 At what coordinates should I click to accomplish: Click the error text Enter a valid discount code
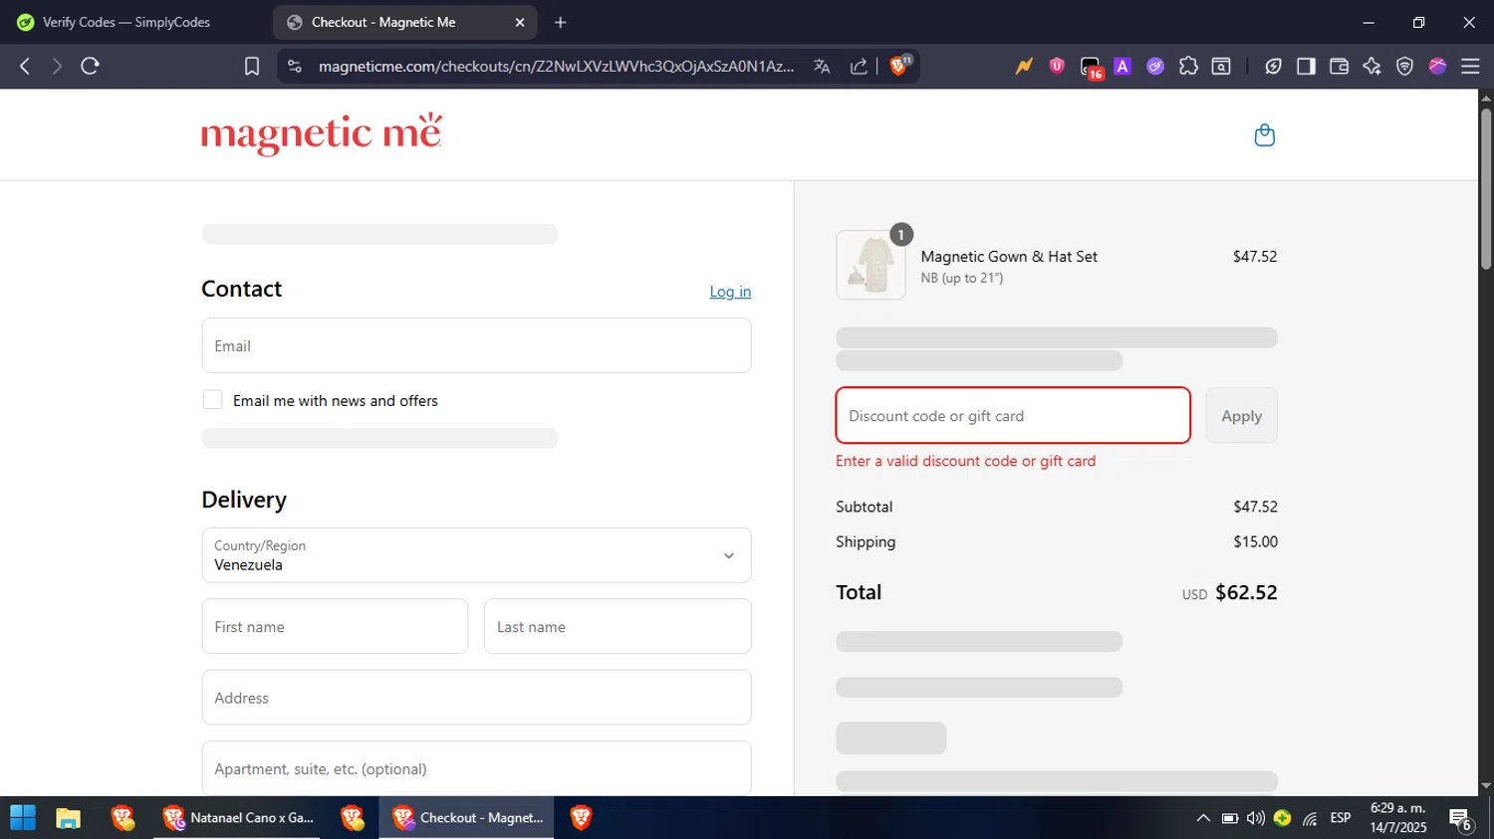[965, 461]
